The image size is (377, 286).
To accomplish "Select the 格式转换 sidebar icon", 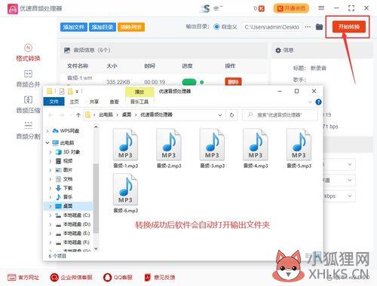I will click(28, 47).
